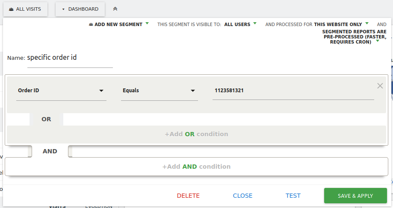The height and width of the screenshot is (208, 393).
Task: Click the double chevron collapse icon
Action: pos(115,9)
